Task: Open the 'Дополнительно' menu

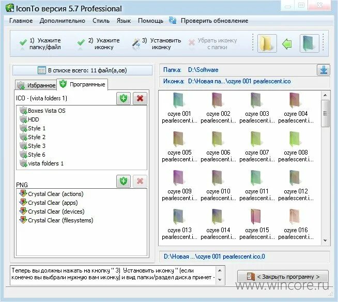Action: 63,21
